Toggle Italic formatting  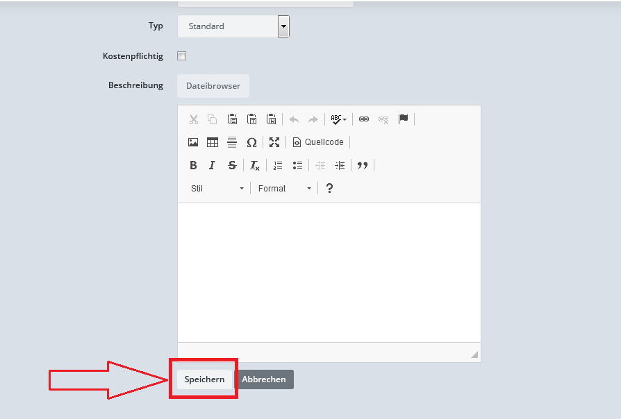point(213,165)
